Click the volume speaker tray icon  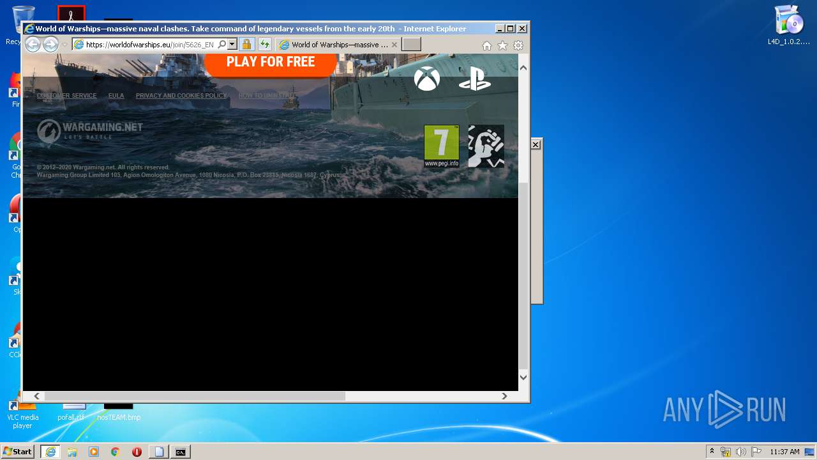tap(740, 452)
